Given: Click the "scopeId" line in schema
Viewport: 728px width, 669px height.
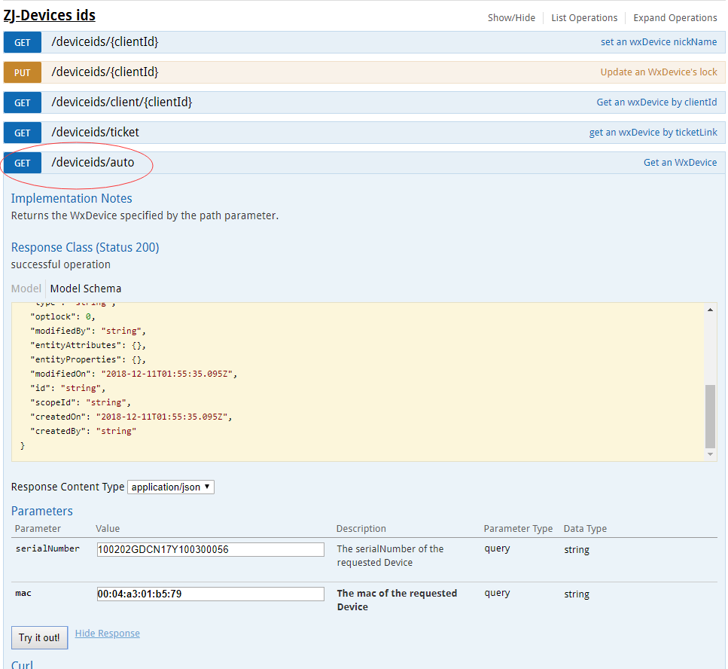Looking at the screenshot, I should pyautogui.click(x=81, y=402).
